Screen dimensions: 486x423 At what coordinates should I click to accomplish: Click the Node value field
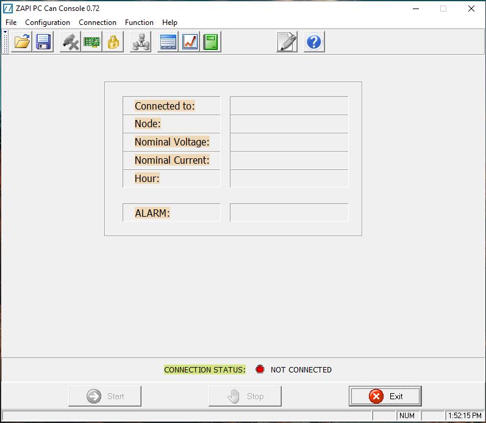point(289,124)
